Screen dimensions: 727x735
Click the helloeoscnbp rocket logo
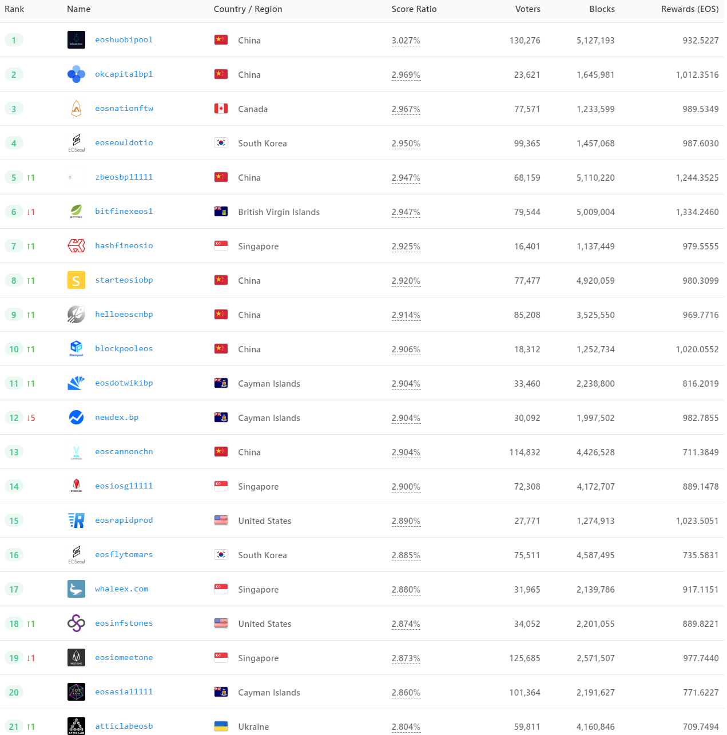[x=76, y=315]
